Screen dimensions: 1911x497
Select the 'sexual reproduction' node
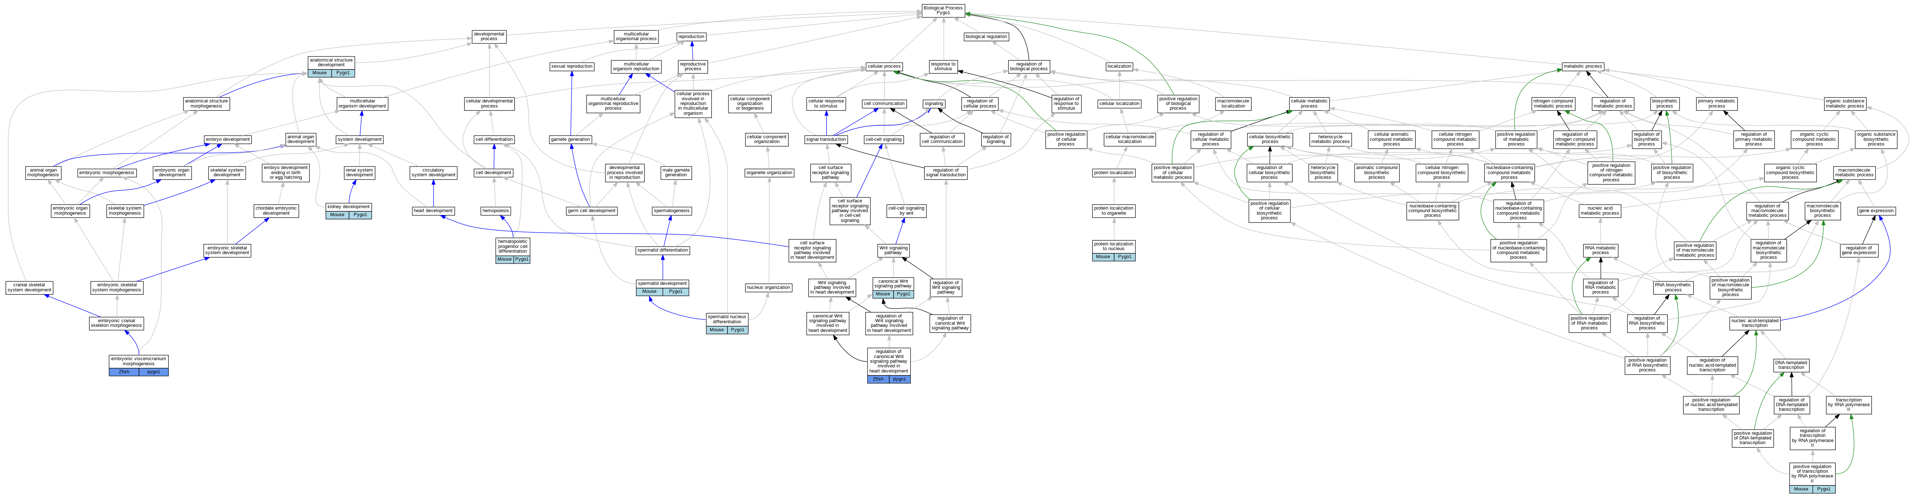[571, 67]
